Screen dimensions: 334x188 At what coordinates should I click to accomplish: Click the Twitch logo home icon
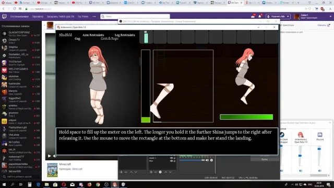pos(4,16)
